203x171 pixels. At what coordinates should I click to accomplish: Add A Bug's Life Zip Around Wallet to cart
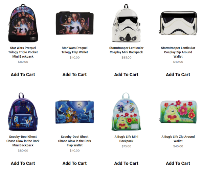pos(178,163)
